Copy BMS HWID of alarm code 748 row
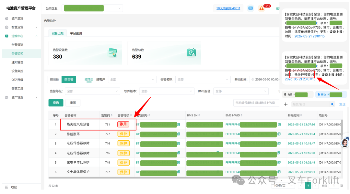The width and height of the screenshot is (350, 194). (279, 163)
